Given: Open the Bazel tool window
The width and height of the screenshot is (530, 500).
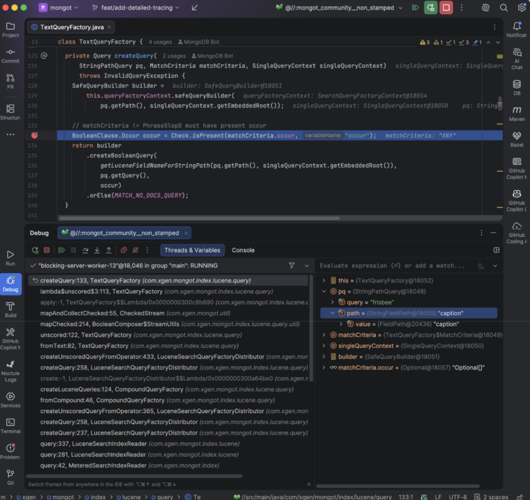Looking at the screenshot, I should pos(517,139).
